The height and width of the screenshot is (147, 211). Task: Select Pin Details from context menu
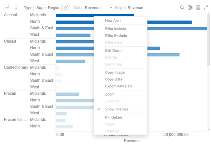(x=114, y=117)
